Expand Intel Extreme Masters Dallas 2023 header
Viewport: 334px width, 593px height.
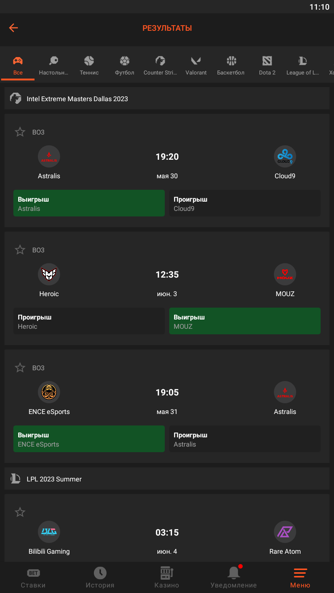(167, 99)
